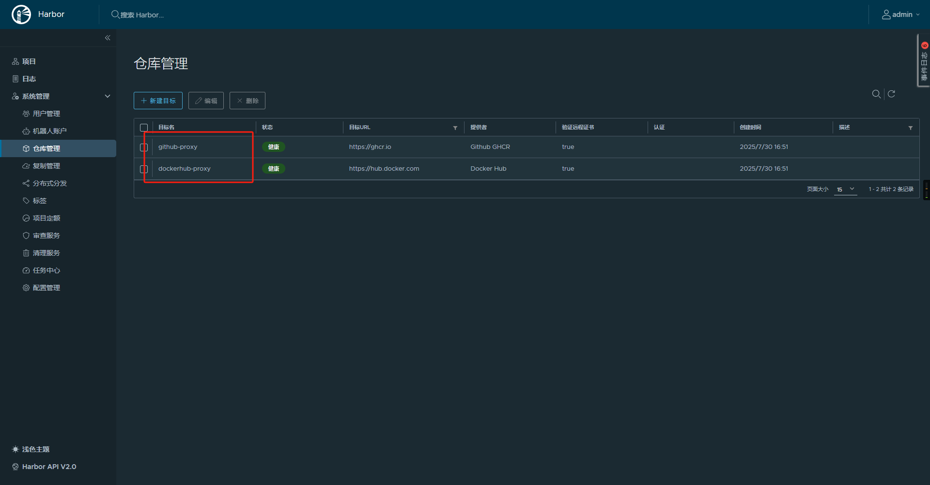930x485 pixels.
Task: Switch to 浅色主题 light theme
Action: point(31,449)
